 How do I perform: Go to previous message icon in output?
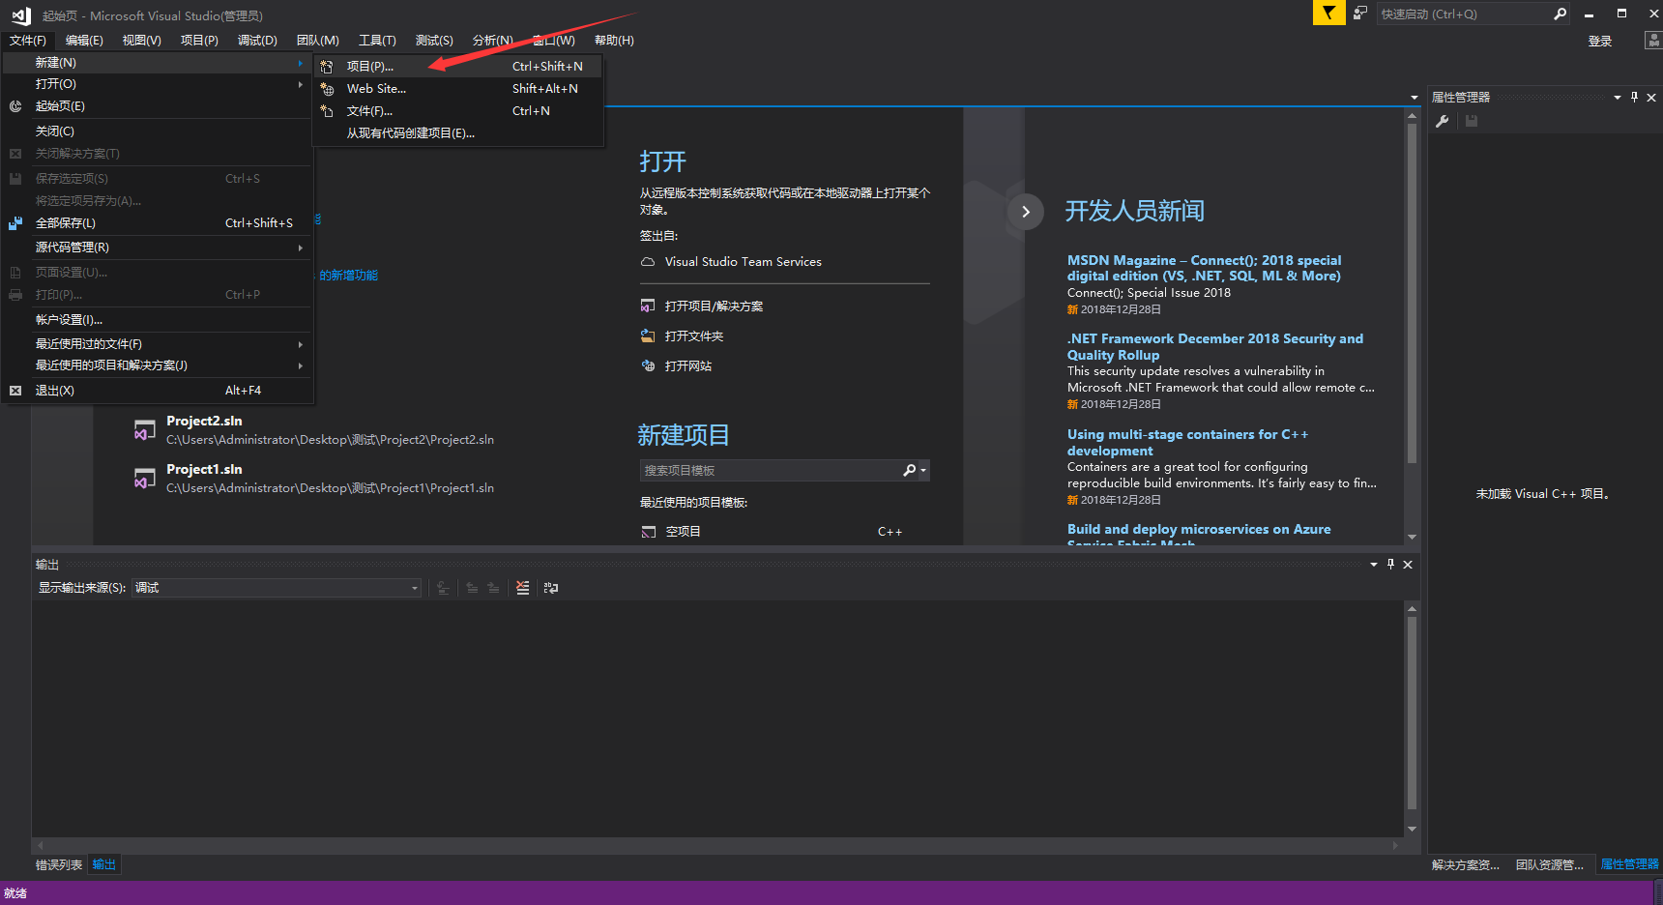pos(472,588)
